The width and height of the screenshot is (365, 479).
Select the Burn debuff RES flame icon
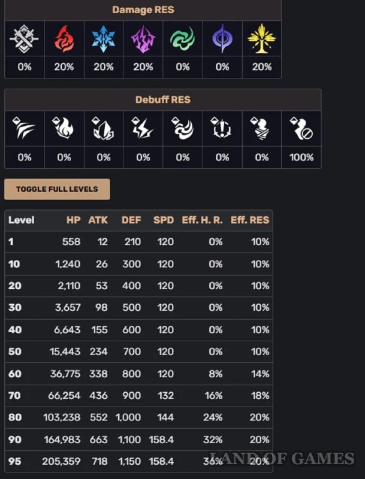click(x=64, y=128)
